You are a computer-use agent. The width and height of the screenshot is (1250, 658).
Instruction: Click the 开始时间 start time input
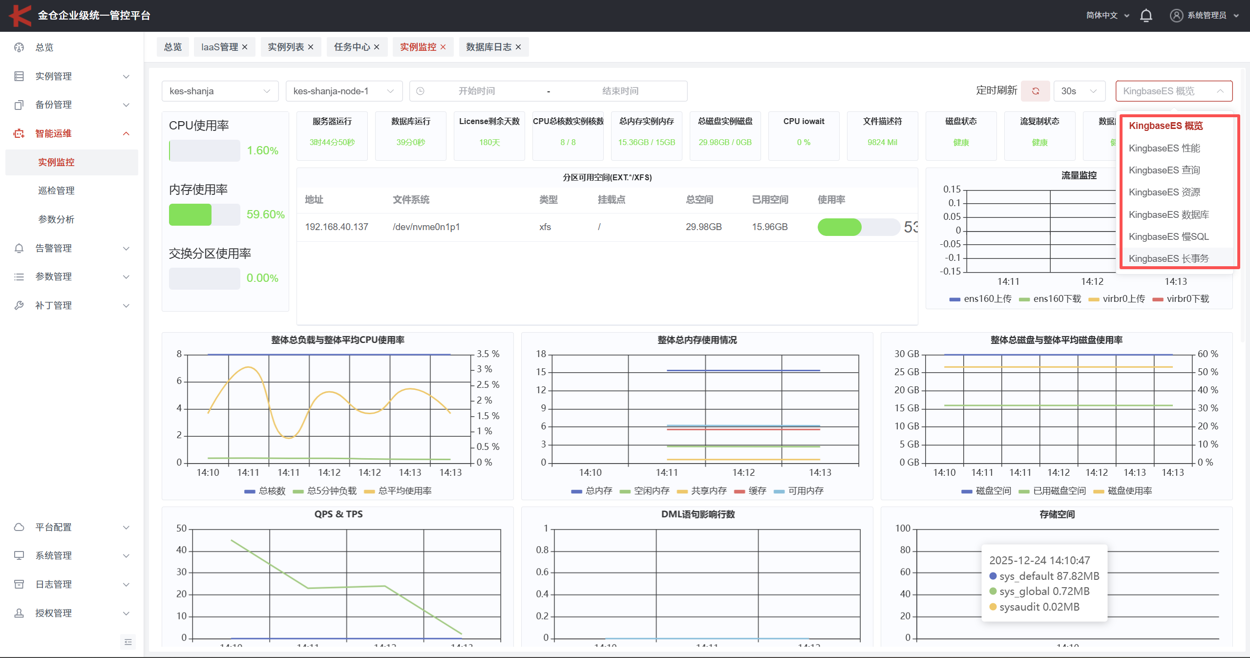[476, 91]
